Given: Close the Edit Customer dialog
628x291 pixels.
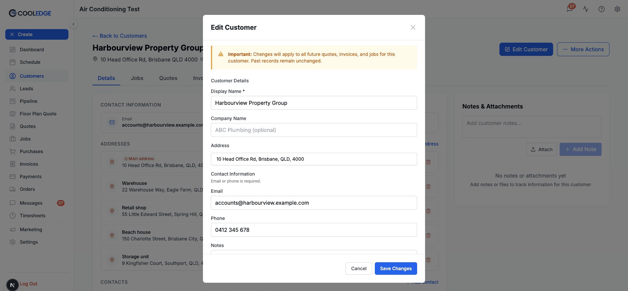Looking at the screenshot, I should click(x=413, y=27).
